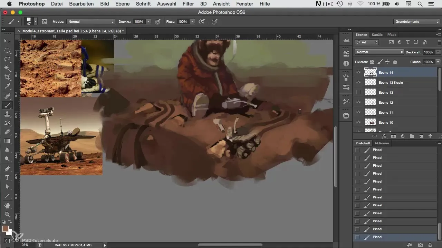Screen dimensions: 442x248
Task: Show the hidden Ebene 13 layer
Action: click(358, 92)
